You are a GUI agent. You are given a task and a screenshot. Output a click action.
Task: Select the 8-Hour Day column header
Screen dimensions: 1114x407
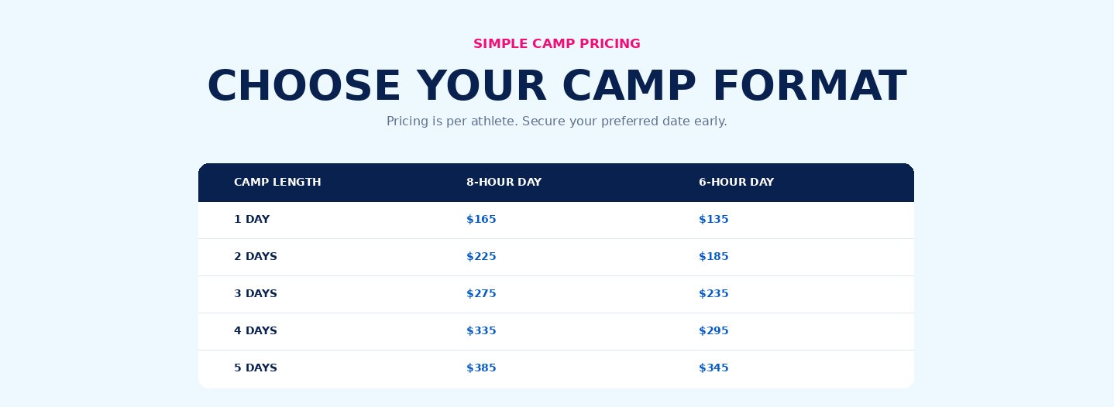point(504,183)
